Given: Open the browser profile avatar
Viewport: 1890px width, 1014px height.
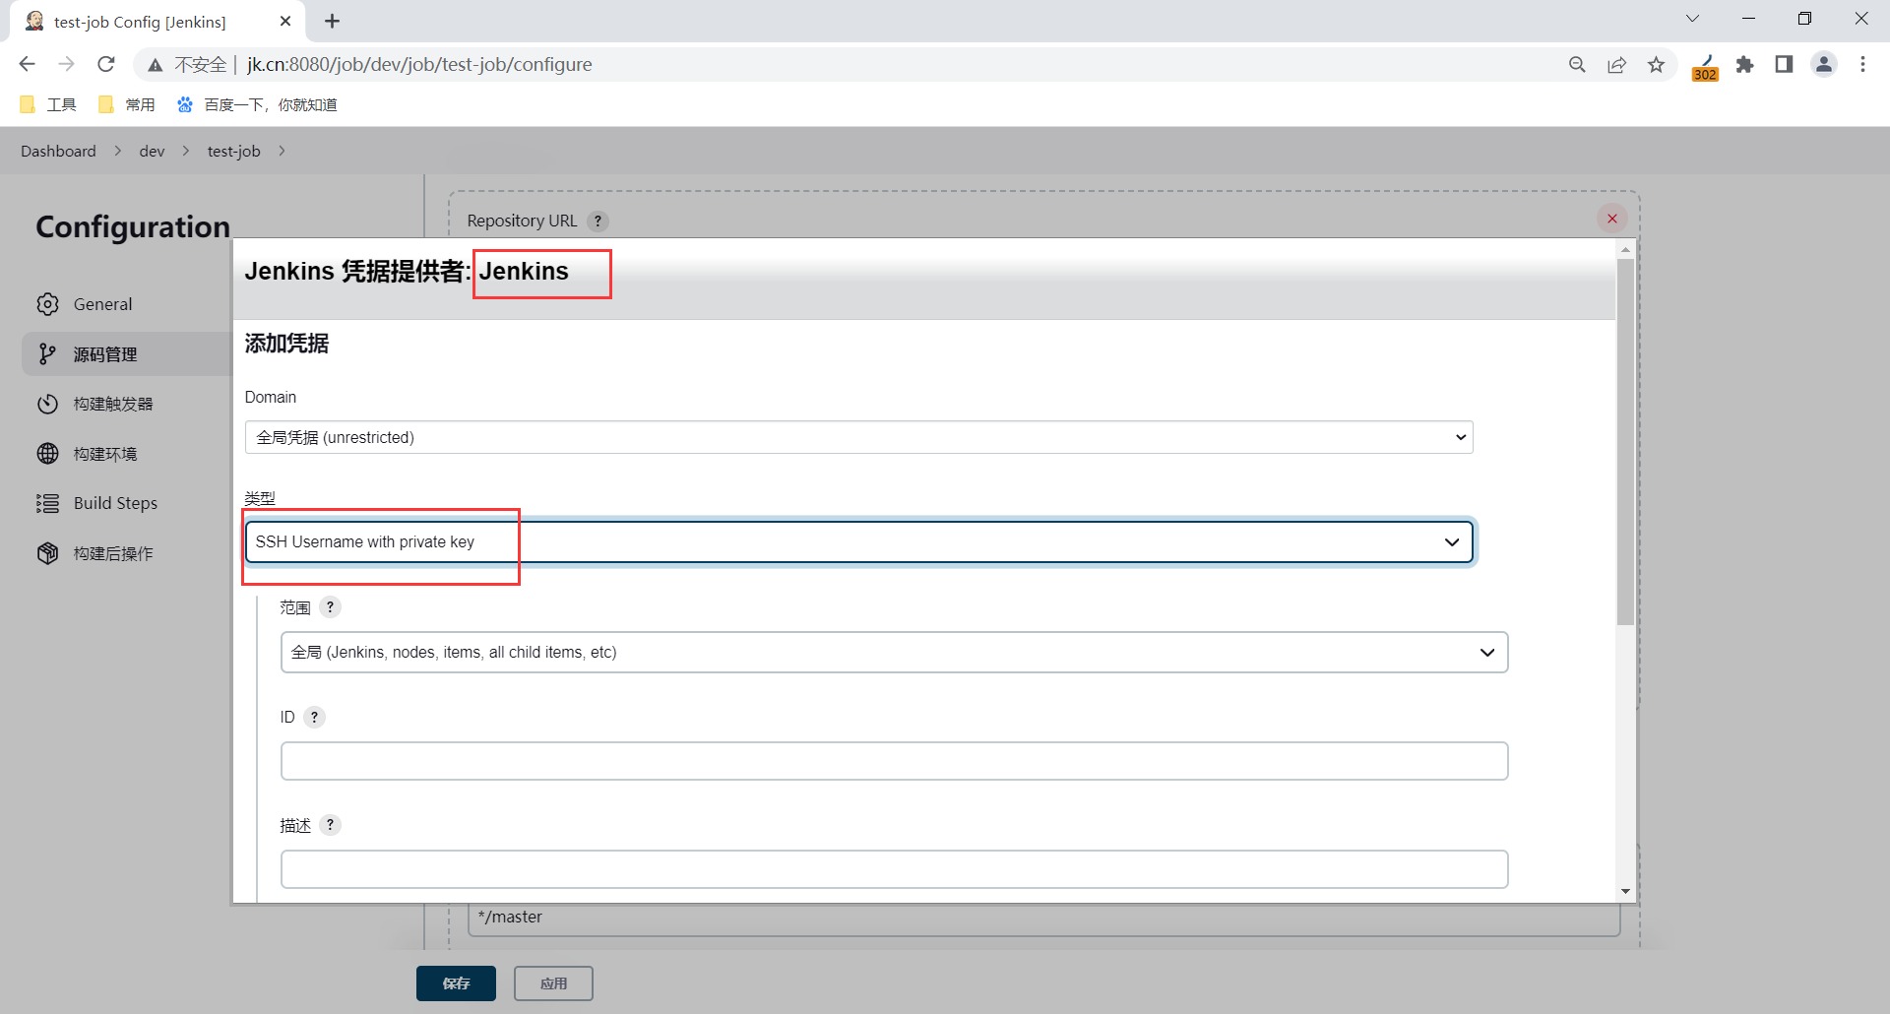Looking at the screenshot, I should point(1824,65).
